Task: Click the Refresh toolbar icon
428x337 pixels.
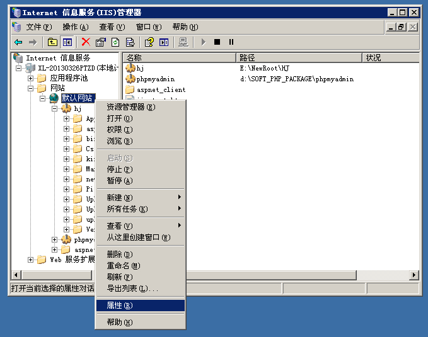Action: click(x=115, y=42)
